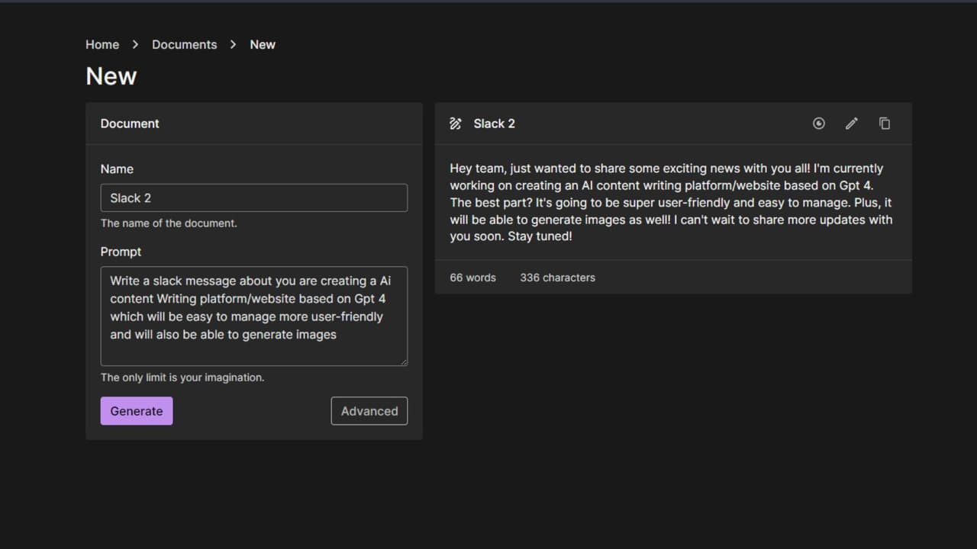Click the New page heading

111,76
